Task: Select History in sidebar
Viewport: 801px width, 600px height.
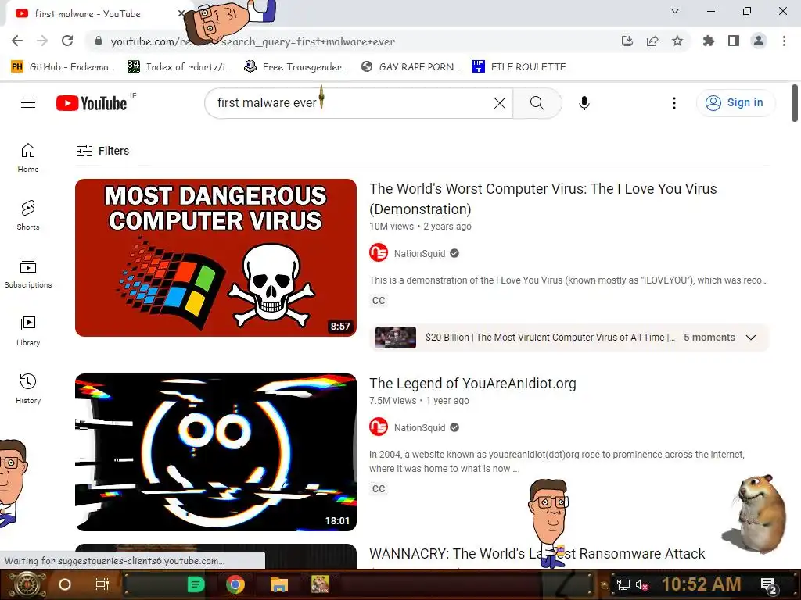Action: coord(28,389)
